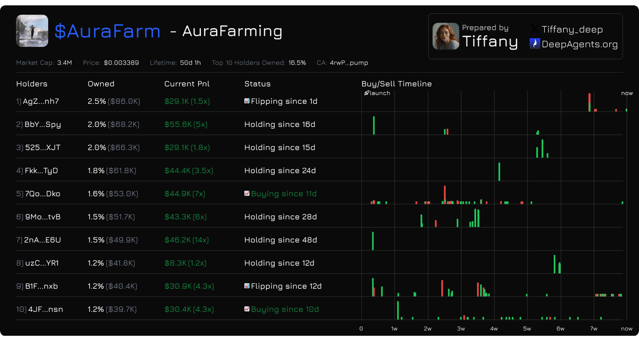This screenshot has height=340, width=639.
Task: Click the Owned column header
Action: click(101, 84)
